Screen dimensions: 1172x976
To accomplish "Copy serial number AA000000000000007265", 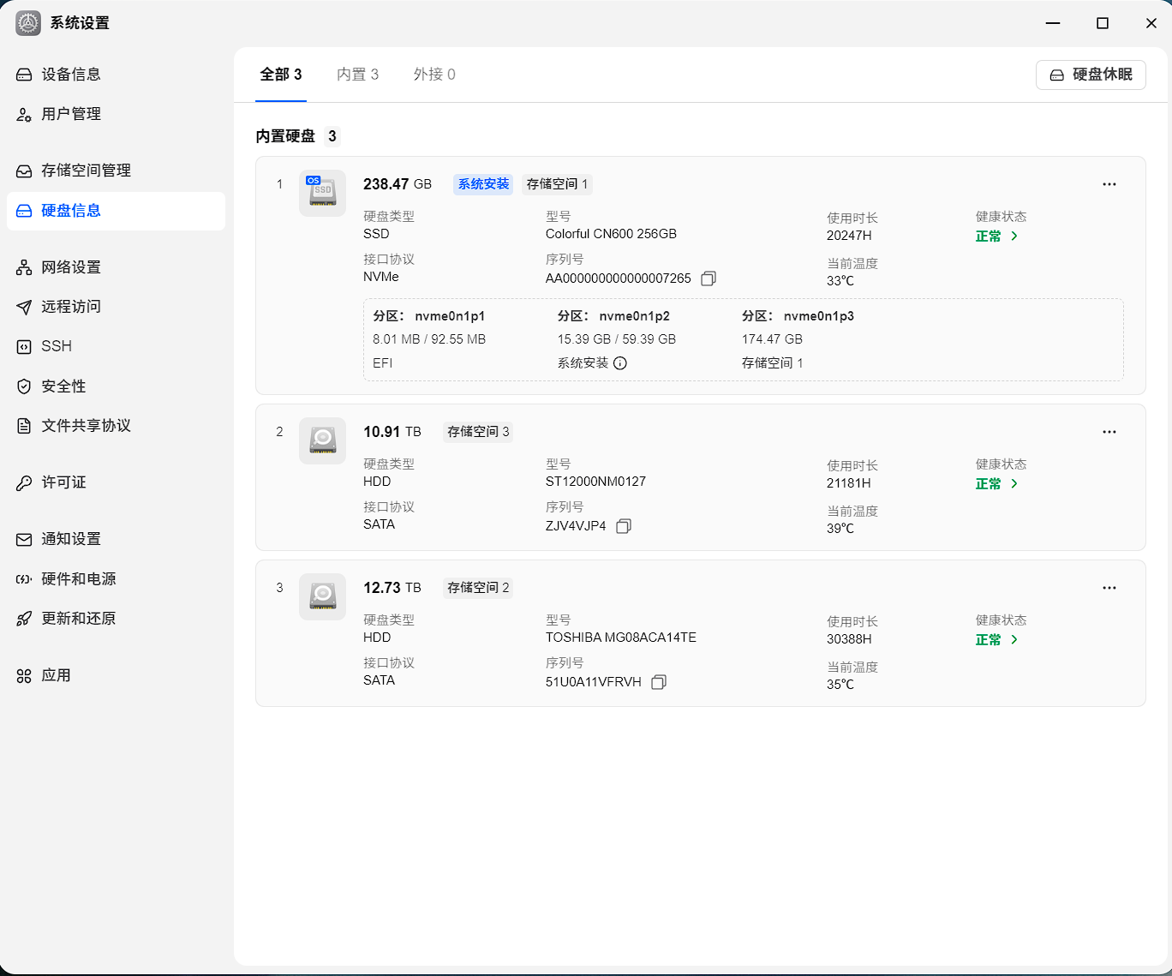I will point(709,278).
